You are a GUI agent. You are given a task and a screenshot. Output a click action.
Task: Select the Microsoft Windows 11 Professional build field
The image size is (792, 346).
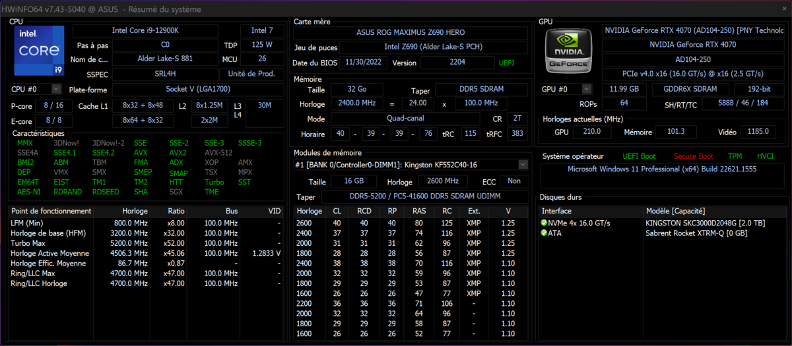pos(662,175)
